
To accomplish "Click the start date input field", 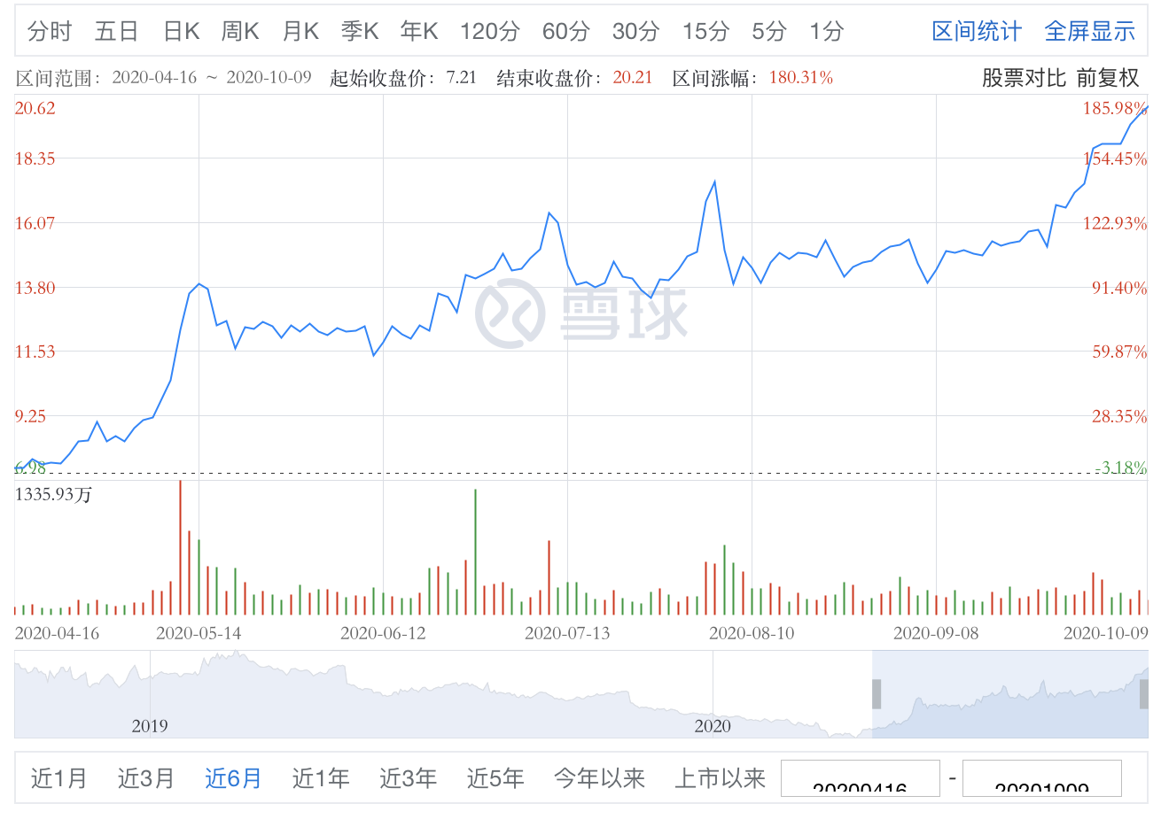I will (x=861, y=778).
